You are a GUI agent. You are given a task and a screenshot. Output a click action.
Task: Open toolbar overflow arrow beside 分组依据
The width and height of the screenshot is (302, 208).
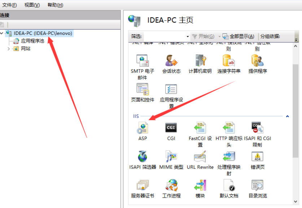pos(297,40)
